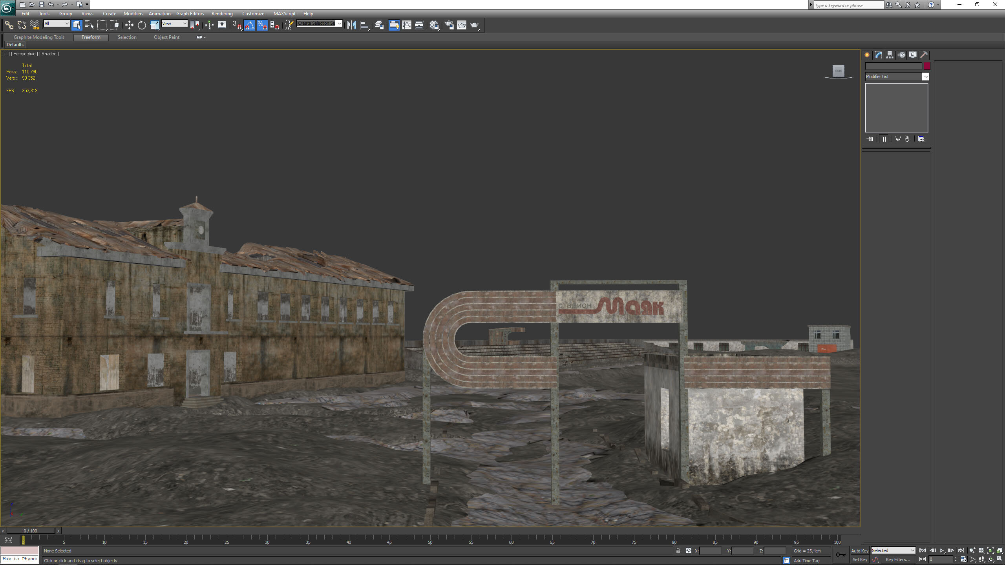Image resolution: width=1005 pixels, height=565 pixels.
Task: Click the object color swatch
Action: [927, 66]
